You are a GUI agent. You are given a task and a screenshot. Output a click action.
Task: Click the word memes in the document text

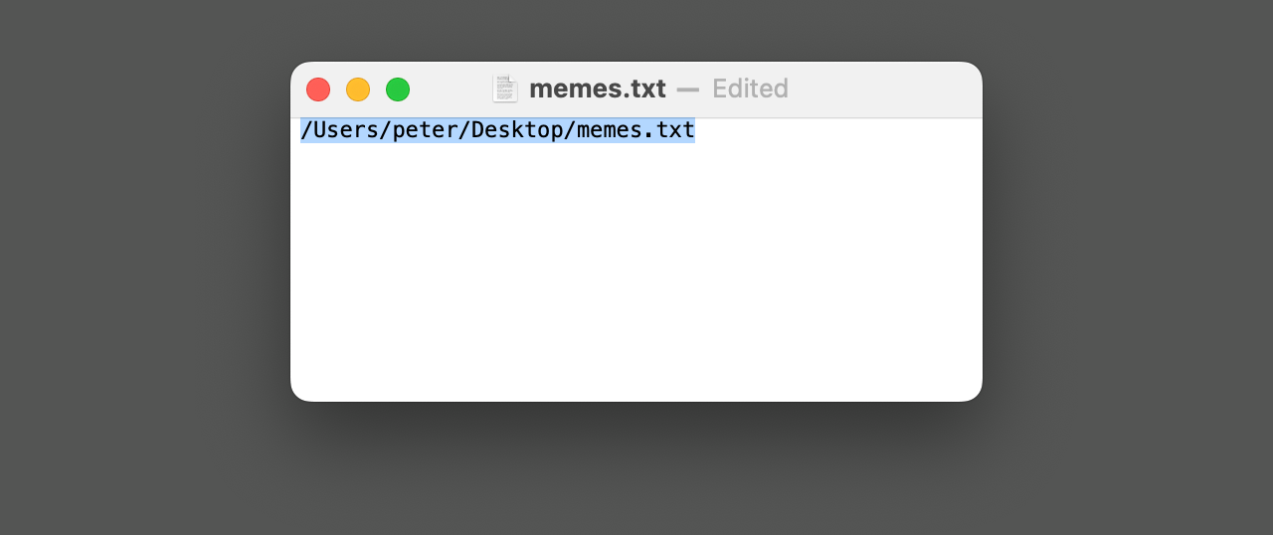[609, 130]
